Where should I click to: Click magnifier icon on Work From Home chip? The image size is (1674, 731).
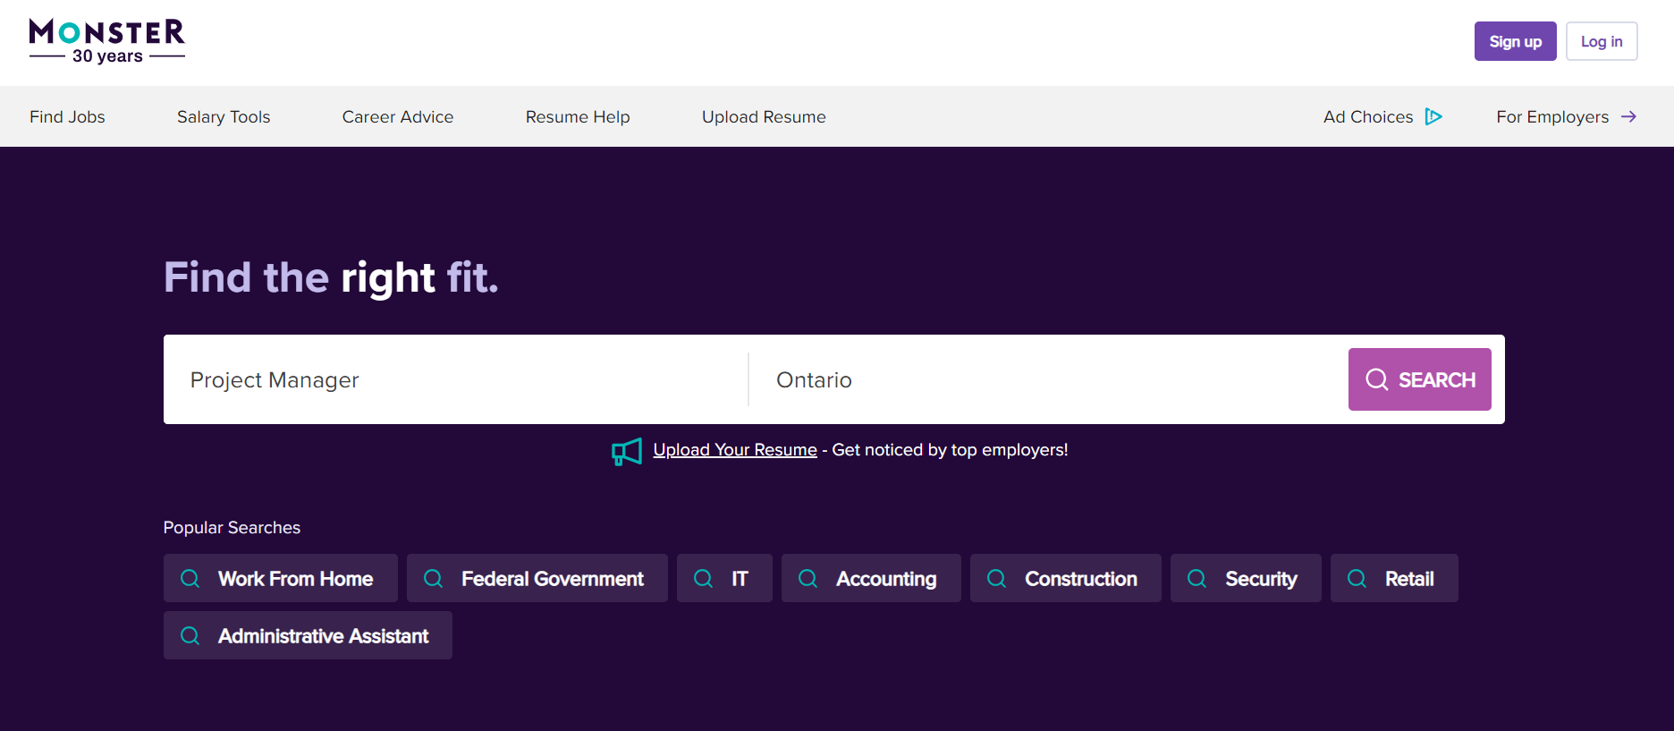[x=190, y=578]
